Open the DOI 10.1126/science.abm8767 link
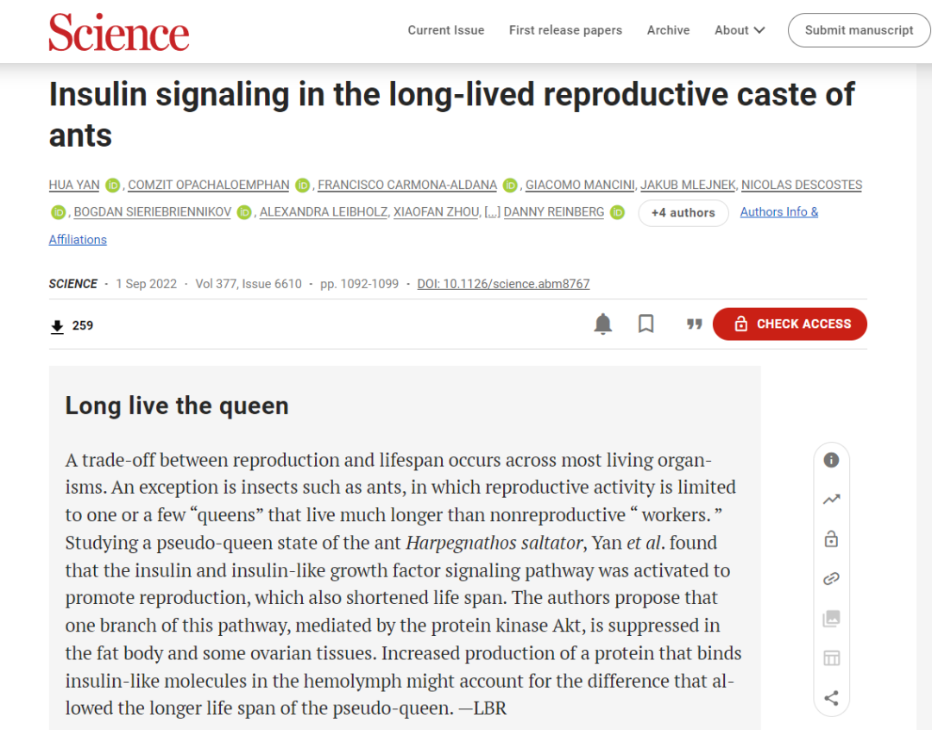 tap(503, 284)
